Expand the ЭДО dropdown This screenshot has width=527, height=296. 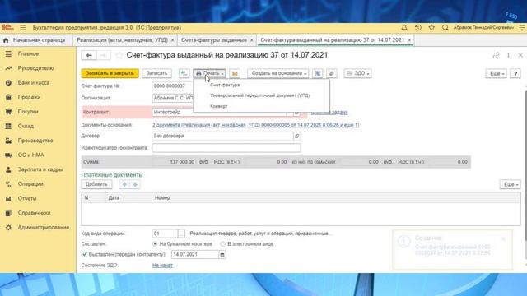[357, 73]
